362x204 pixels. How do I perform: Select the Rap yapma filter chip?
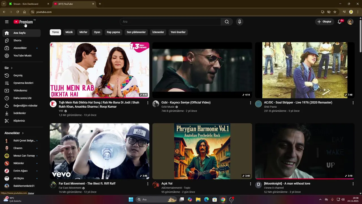[x=113, y=32]
